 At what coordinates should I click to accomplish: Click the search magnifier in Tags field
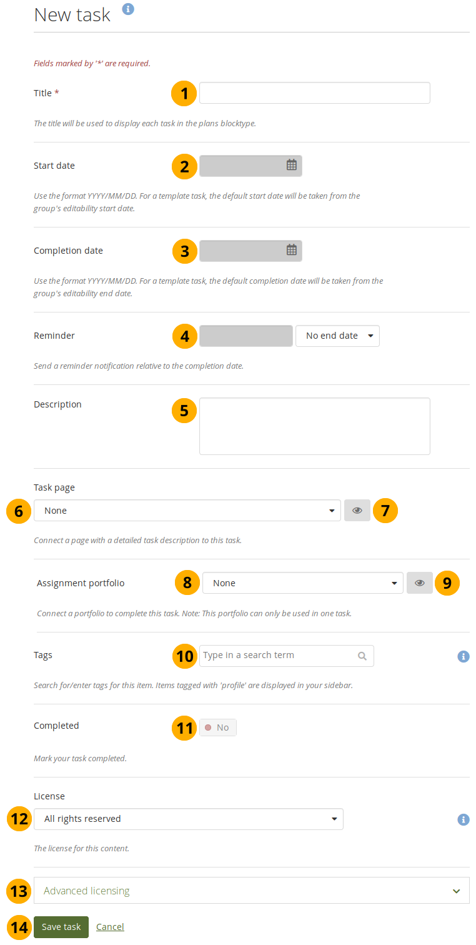tap(362, 656)
